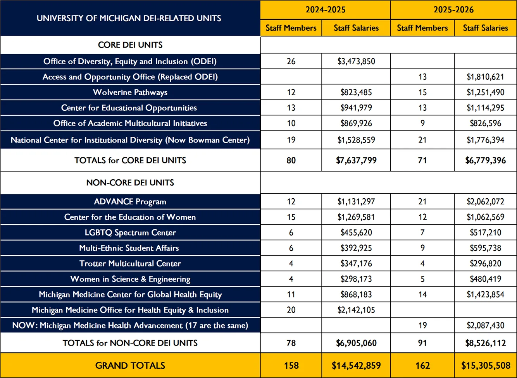Click the National Center for Institutional Diversity label
The height and width of the screenshot is (378, 517).
(130, 140)
